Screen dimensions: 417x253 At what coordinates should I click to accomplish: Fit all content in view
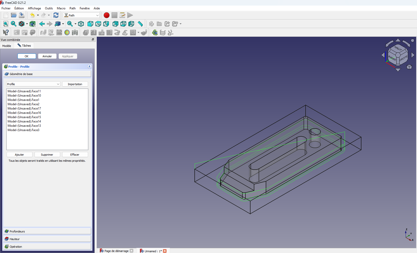pyautogui.click(x=6, y=24)
